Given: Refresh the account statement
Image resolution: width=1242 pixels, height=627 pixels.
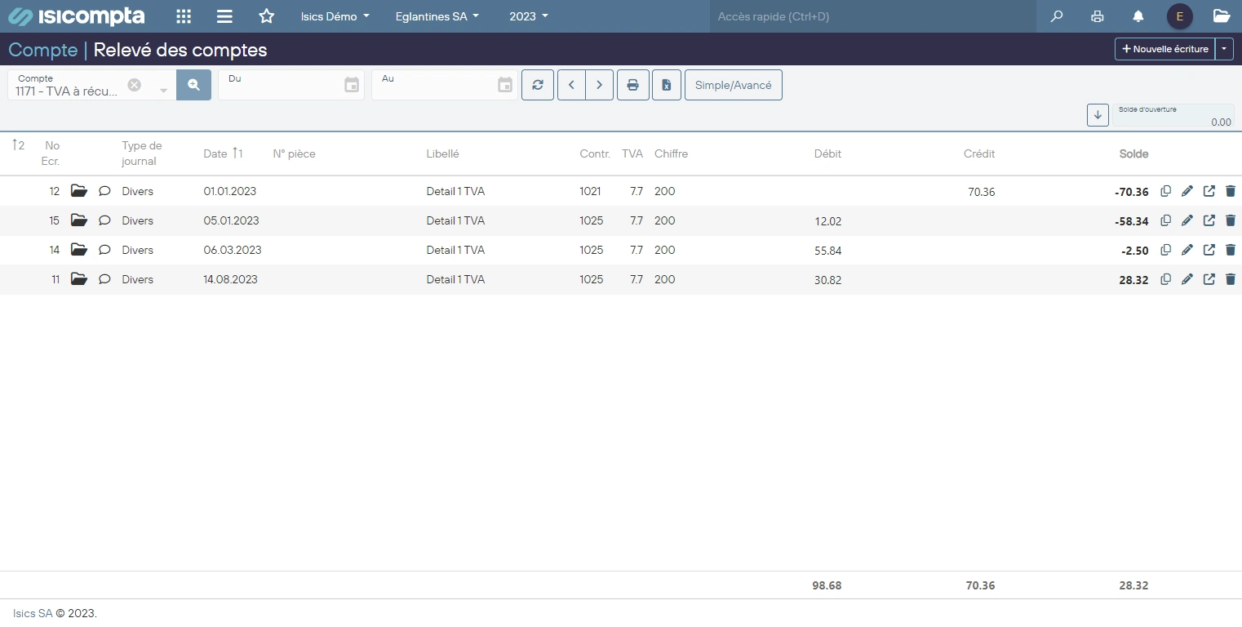Looking at the screenshot, I should click(x=538, y=85).
